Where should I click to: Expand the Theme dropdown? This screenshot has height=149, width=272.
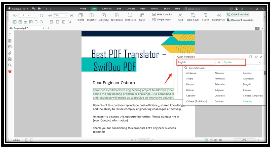tap(80, 23)
